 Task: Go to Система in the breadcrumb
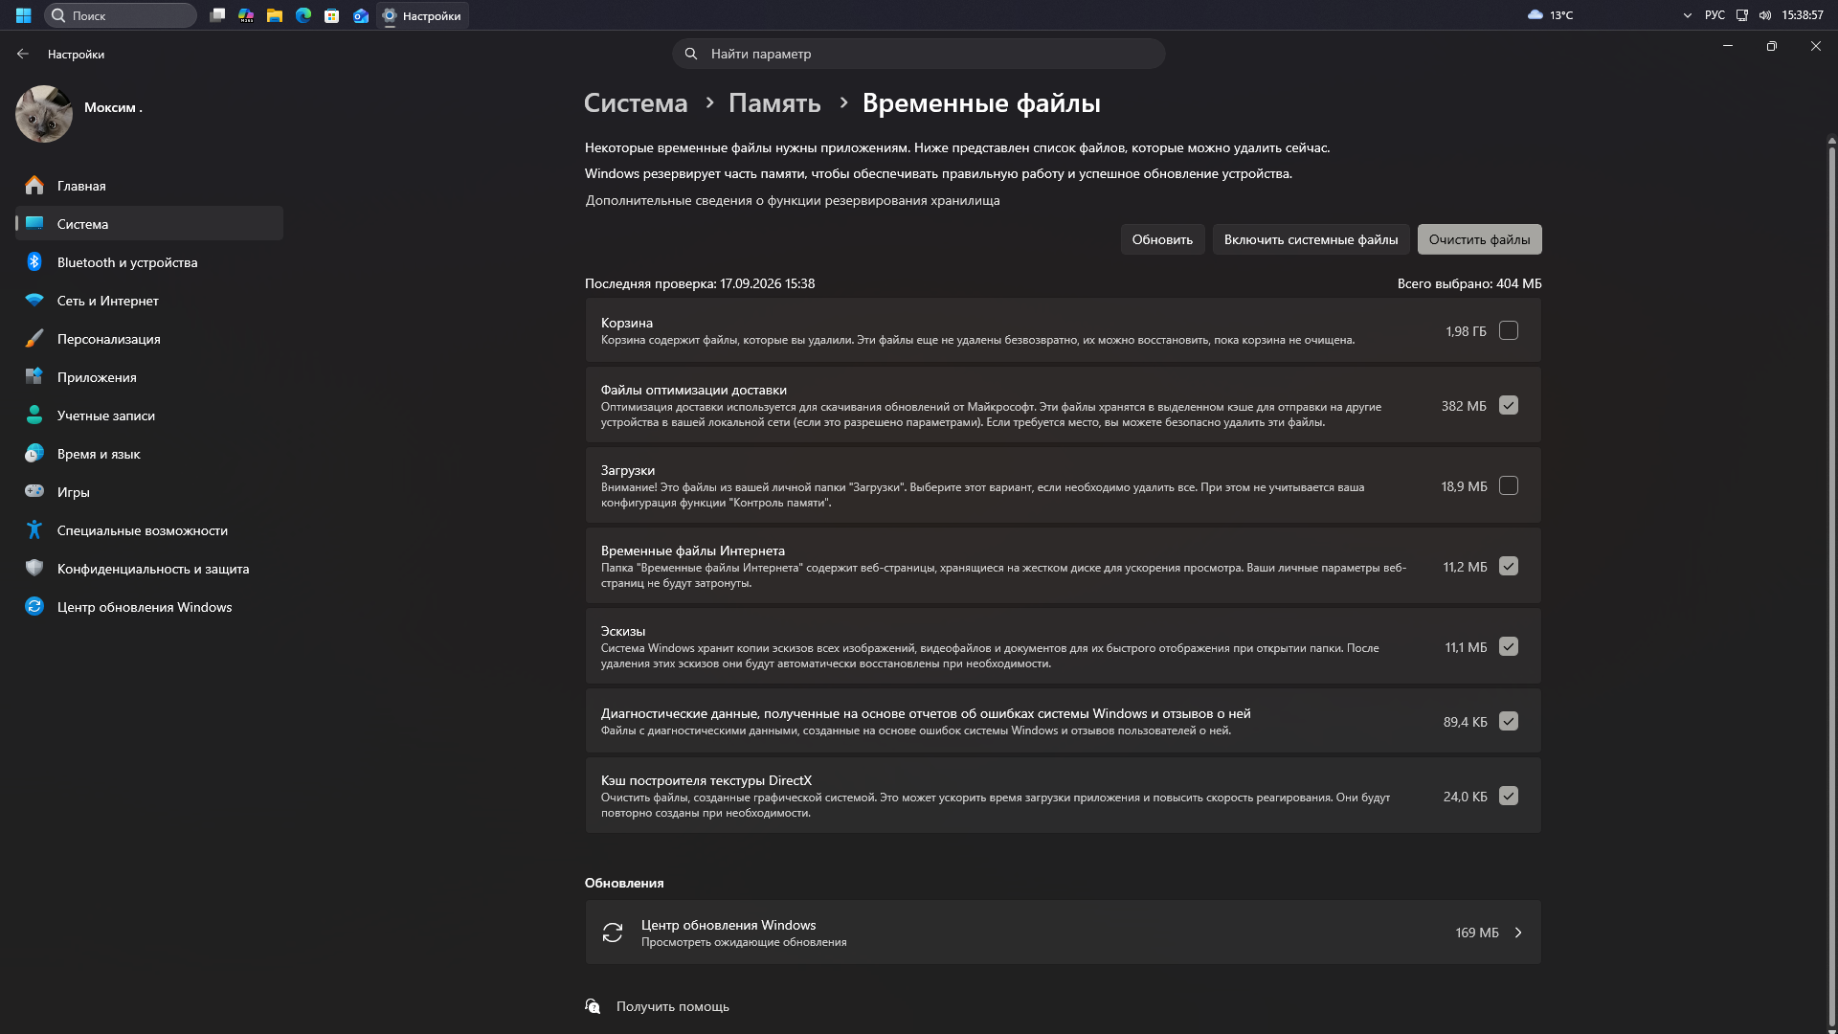pyautogui.click(x=636, y=103)
